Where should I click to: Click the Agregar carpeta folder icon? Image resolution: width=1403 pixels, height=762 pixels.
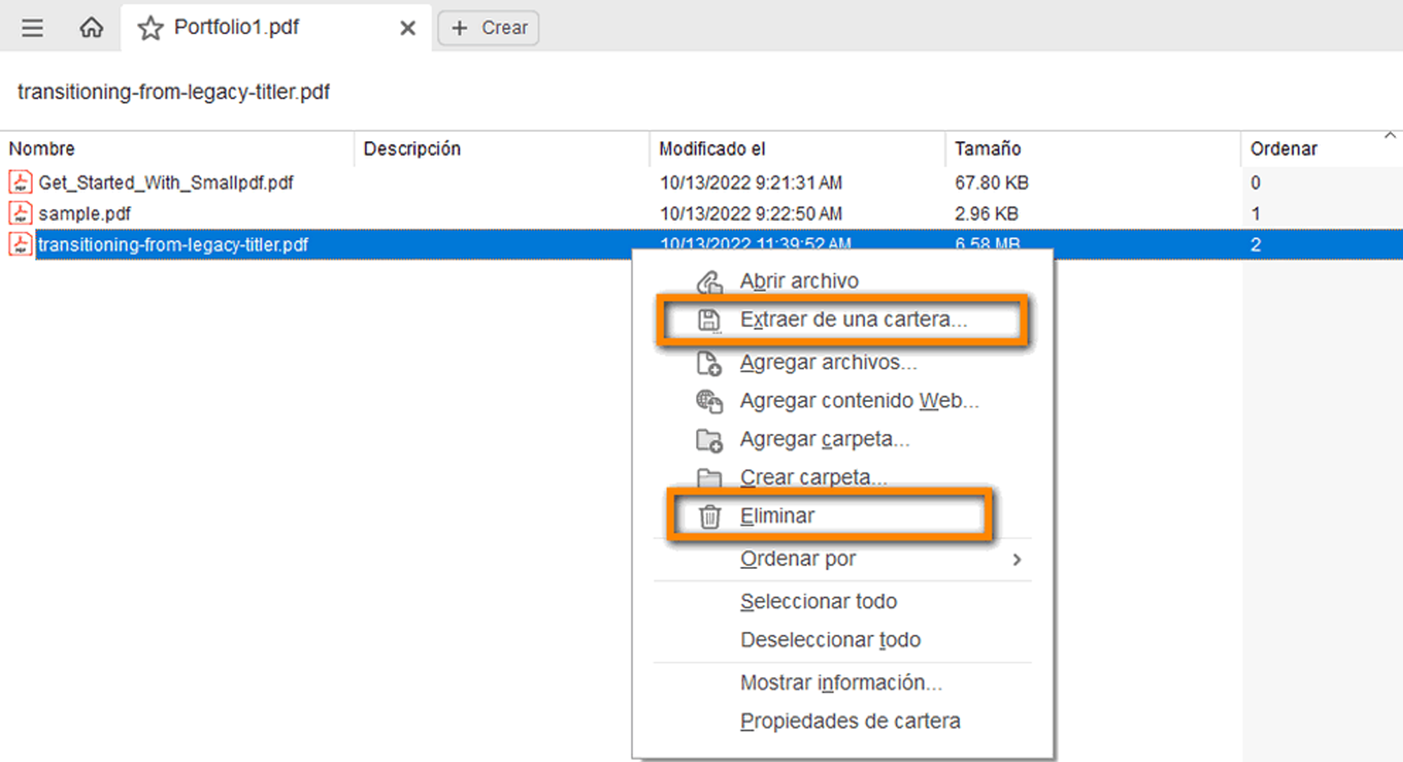coord(709,440)
